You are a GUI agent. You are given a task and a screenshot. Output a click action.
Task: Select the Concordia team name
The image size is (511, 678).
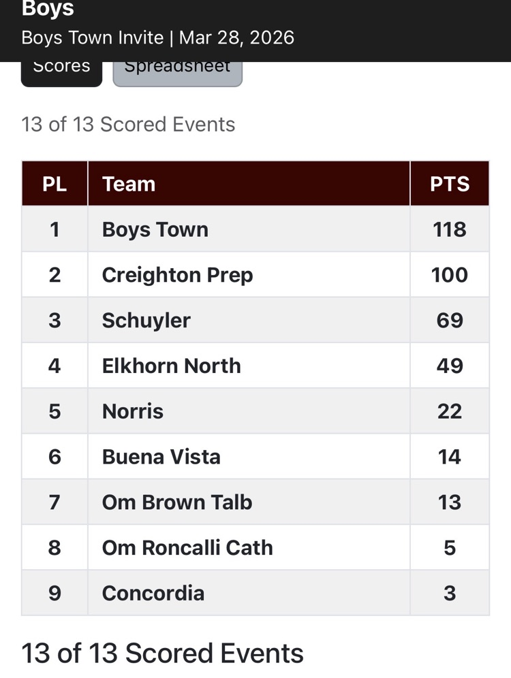coord(153,593)
